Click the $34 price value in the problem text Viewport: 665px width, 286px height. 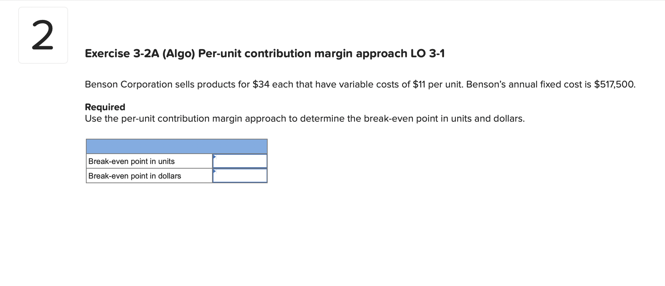pyautogui.click(x=261, y=84)
